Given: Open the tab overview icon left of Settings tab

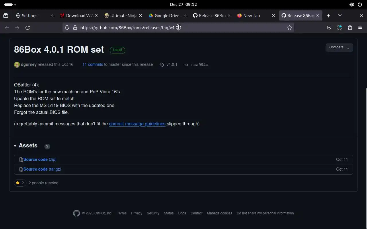Looking at the screenshot, I should (x=6, y=15).
